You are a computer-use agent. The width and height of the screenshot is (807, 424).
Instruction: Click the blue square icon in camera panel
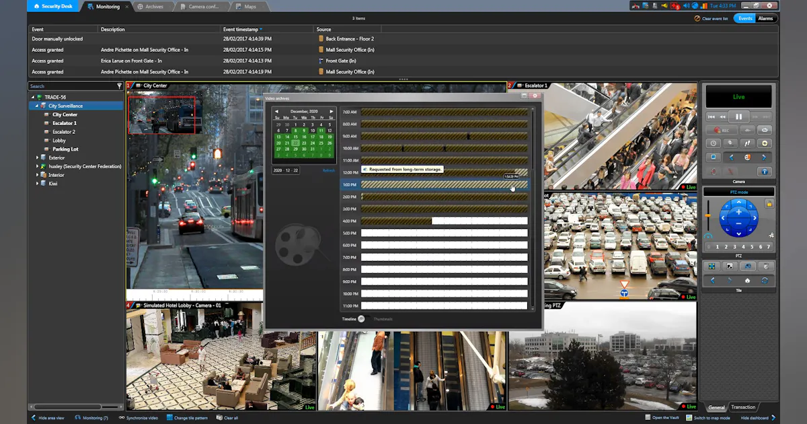click(x=714, y=157)
